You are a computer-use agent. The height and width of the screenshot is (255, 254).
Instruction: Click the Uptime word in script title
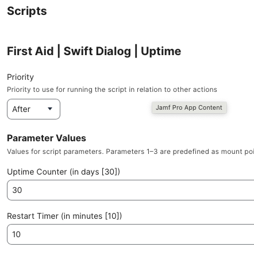(161, 51)
